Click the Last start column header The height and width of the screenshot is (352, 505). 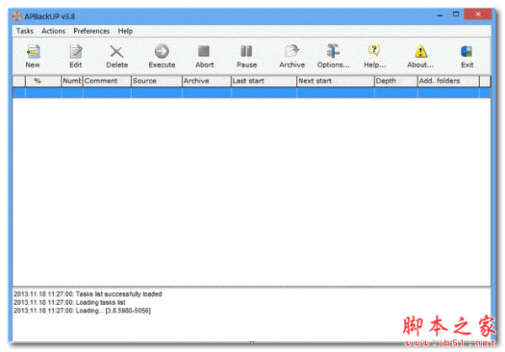click(263, 81)
